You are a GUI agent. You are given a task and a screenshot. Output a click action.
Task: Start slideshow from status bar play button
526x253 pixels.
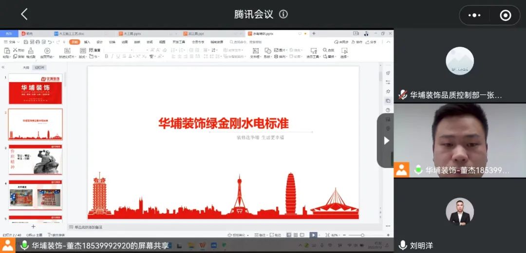click(313, 235)
